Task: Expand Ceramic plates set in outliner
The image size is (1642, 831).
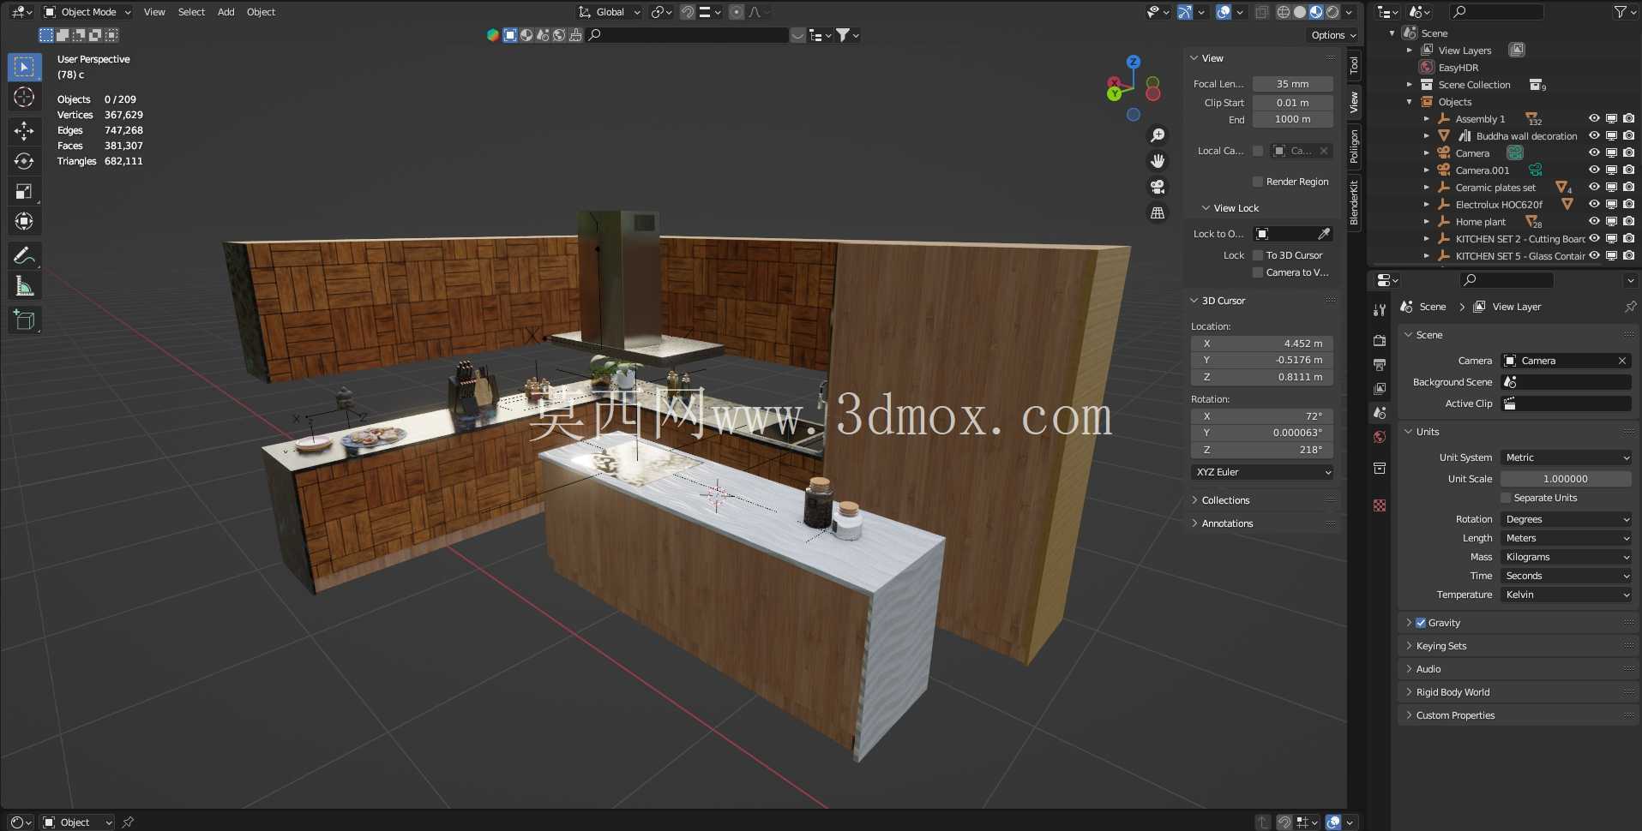Action: click(1427, 188)
